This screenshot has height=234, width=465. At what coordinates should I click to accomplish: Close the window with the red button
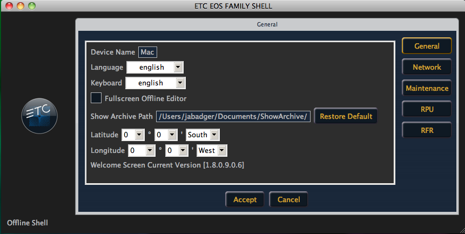pyautogui.click(x=9, y=5)
